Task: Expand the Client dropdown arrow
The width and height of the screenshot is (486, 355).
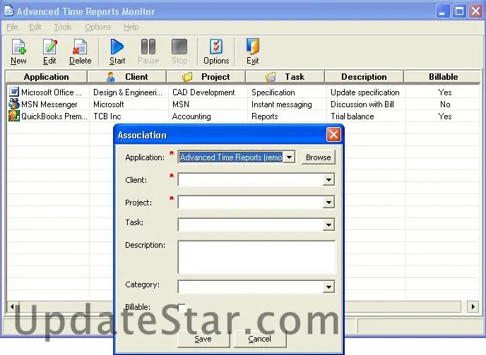Action: pyautogui.click(x=328, y=180)
